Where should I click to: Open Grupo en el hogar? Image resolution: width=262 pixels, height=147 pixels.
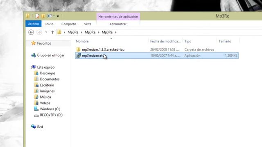pos(51,56)
